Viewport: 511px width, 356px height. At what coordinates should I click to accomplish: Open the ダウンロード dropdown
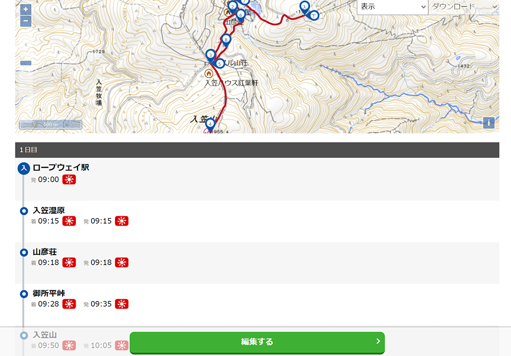tap(463, 6)
